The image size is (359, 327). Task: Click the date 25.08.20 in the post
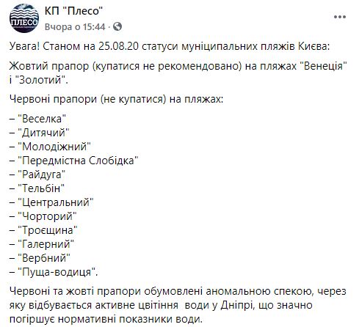[119, 46]
